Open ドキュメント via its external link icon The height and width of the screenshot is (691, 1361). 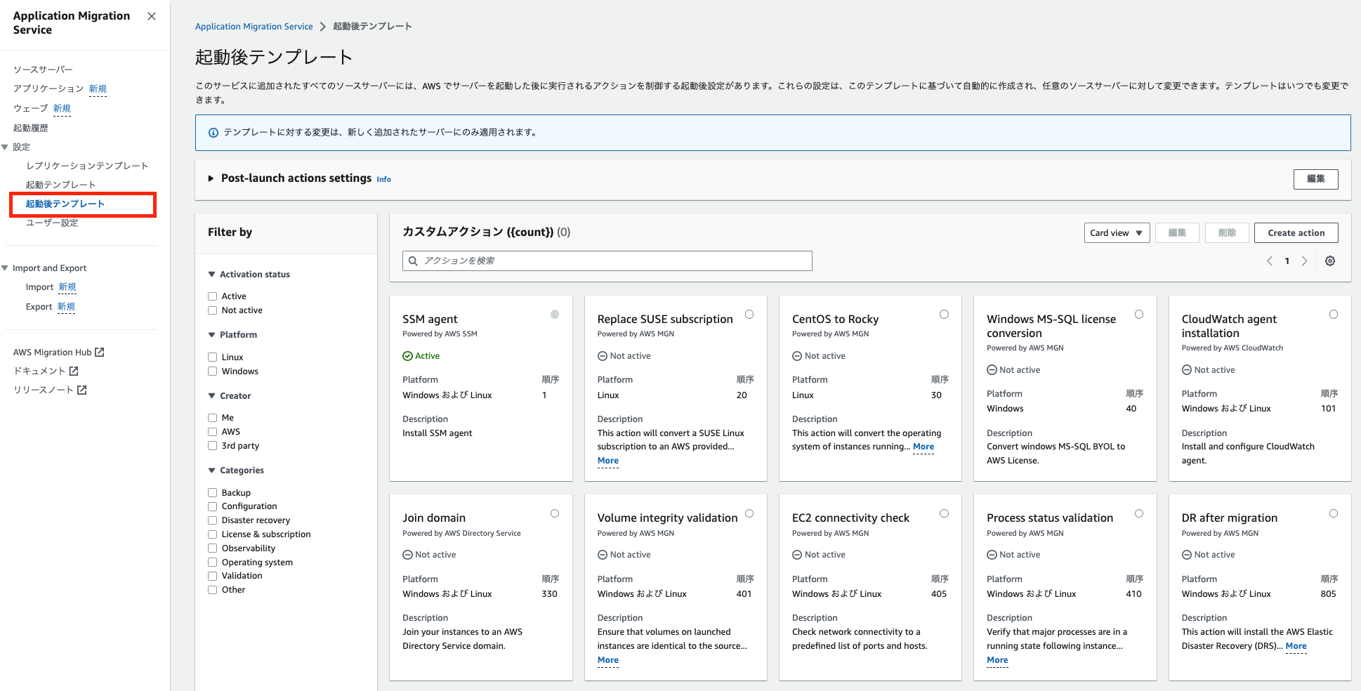point(74,371)
